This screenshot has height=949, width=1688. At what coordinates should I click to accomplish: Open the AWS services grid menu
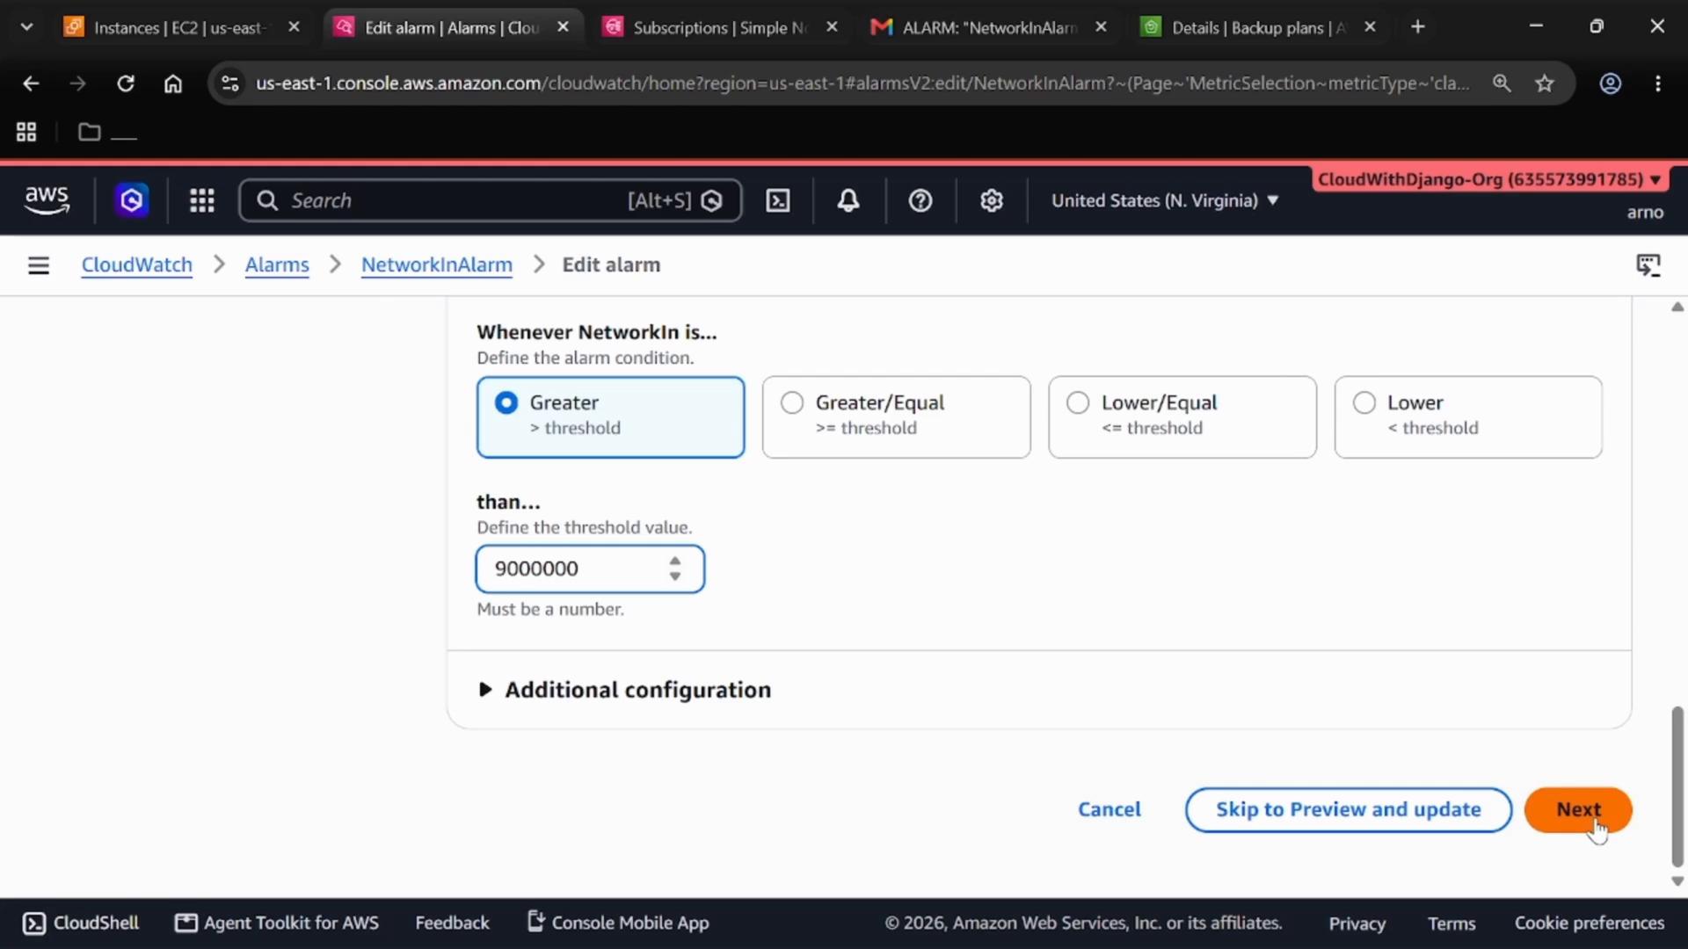202,200
